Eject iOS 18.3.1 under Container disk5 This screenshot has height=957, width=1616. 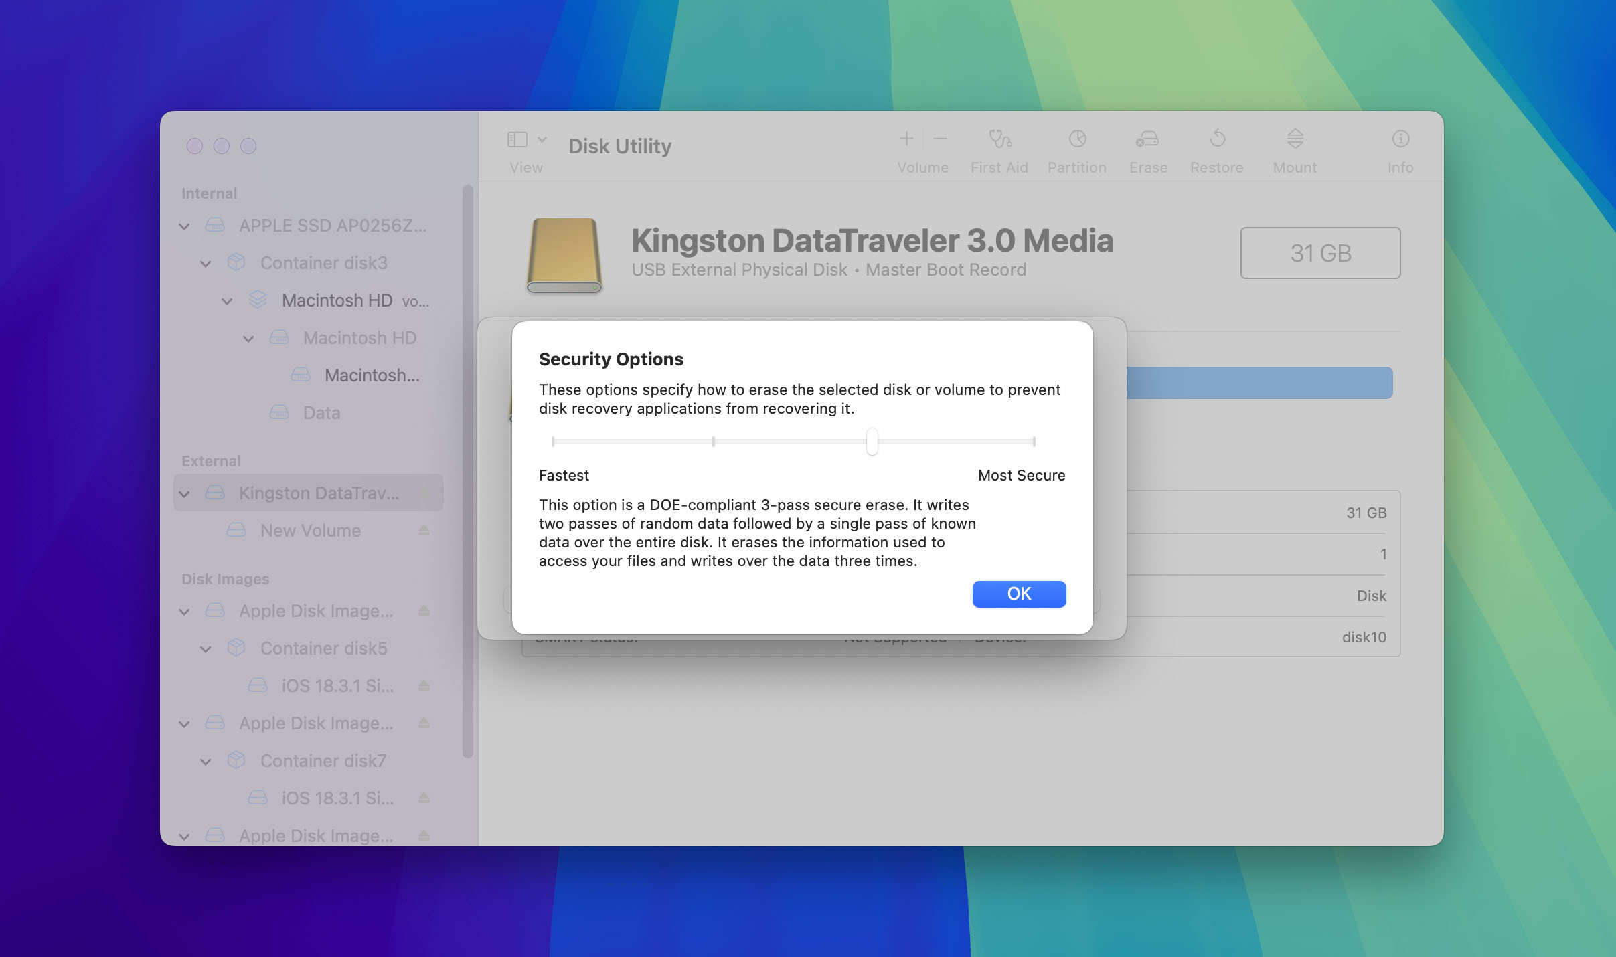coord(424,685)
